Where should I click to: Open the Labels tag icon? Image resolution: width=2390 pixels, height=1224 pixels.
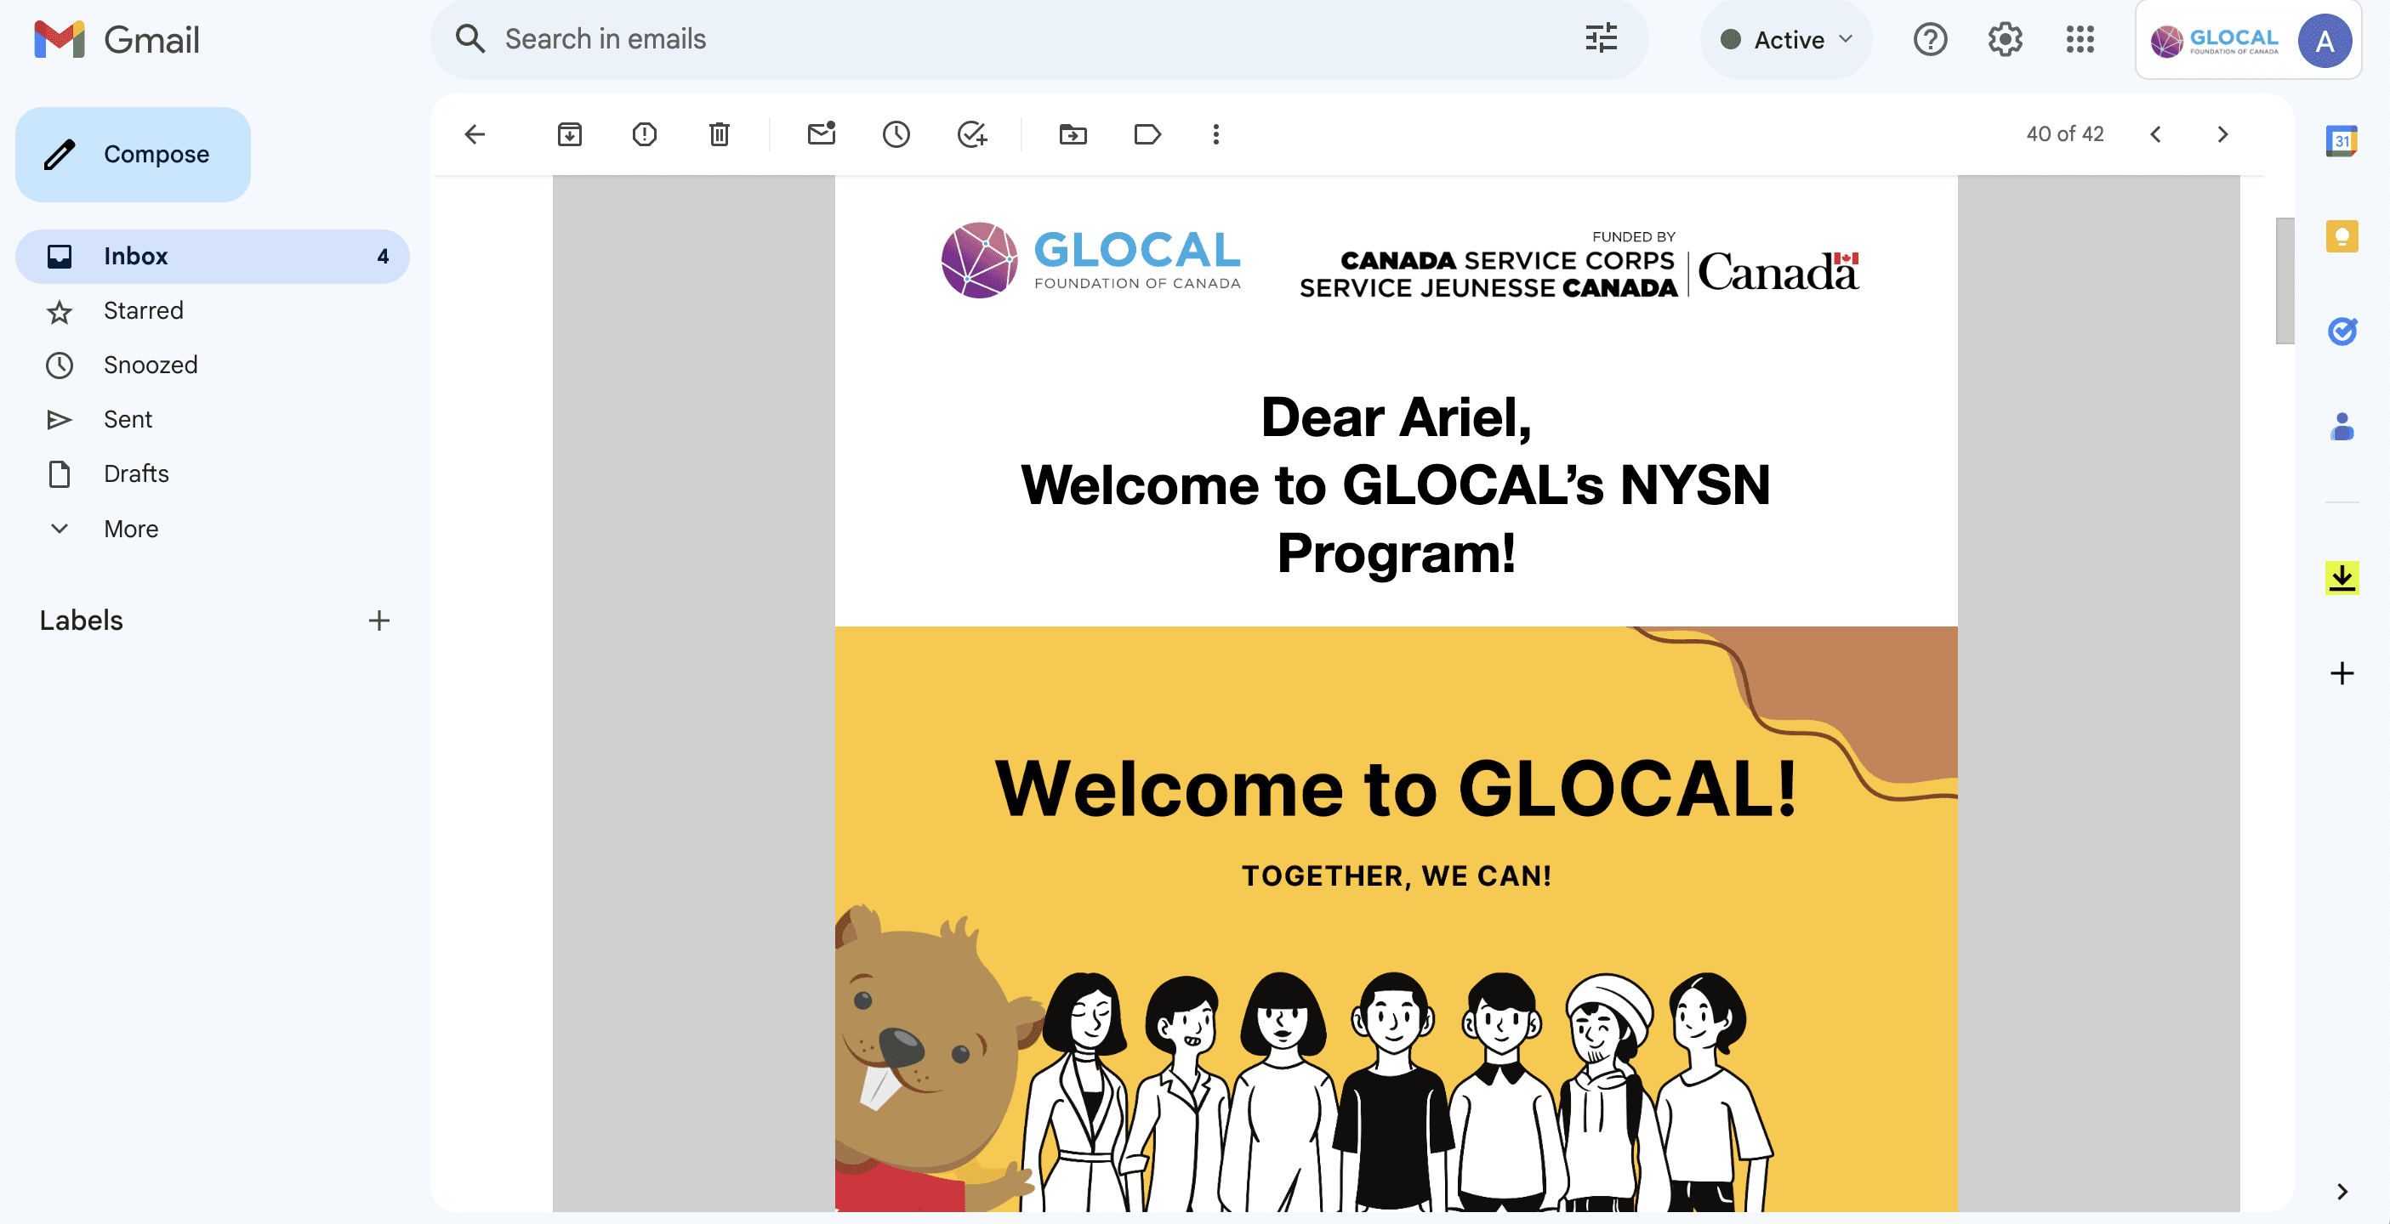coord(1147,134)
